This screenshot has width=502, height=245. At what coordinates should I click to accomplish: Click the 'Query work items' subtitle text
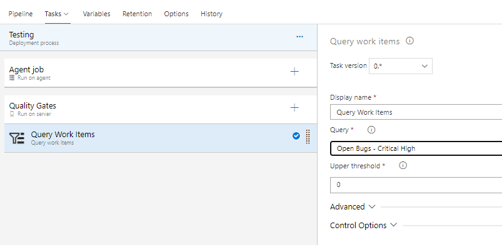point(52,143)
